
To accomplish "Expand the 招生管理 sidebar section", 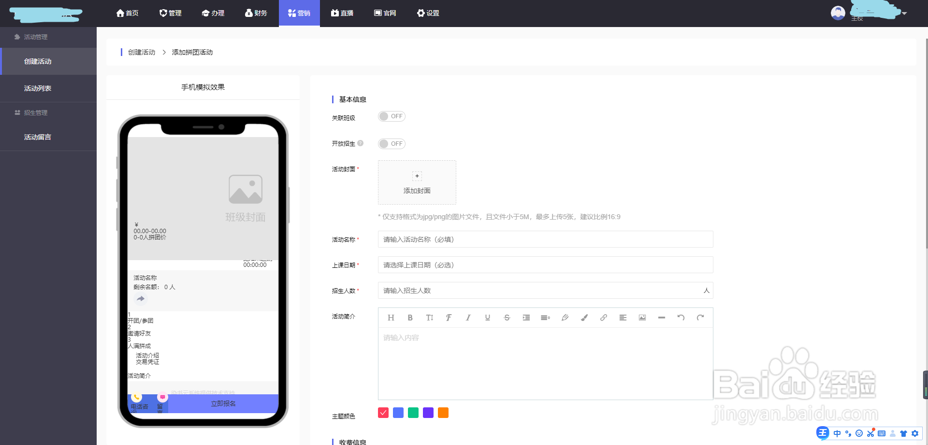I will click(x=36, y=112).
